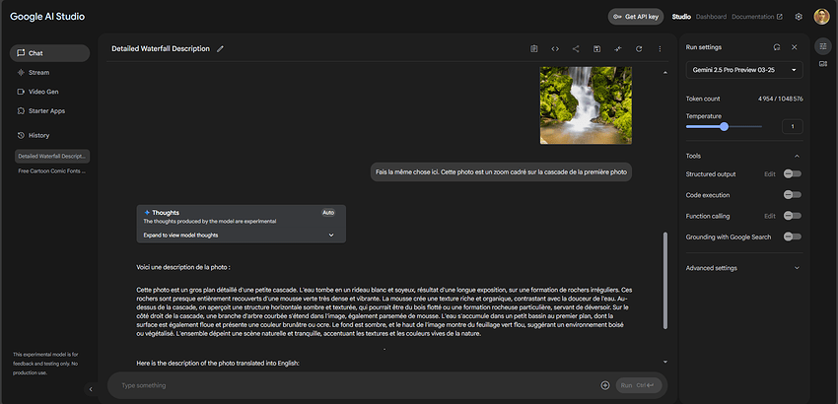Share the prompt with share icon
This screenshot has width=838, height=404.
[576, 48]
